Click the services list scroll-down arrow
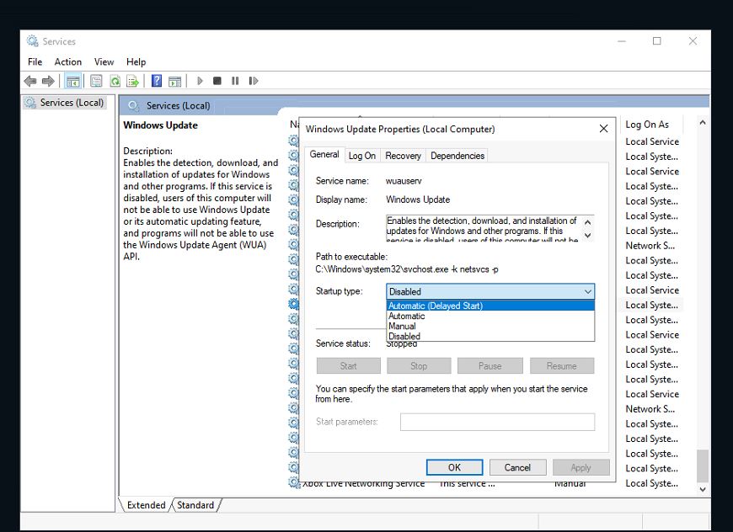 [x=702, y=489]
